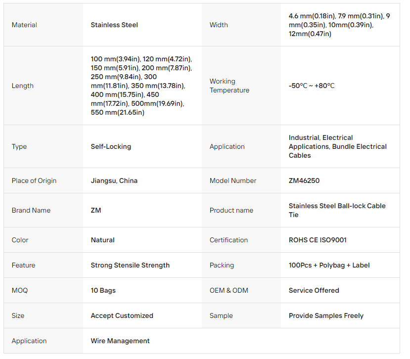Click "100Pcs + Polybag + Label" packing value

click(x=329, y=265)
